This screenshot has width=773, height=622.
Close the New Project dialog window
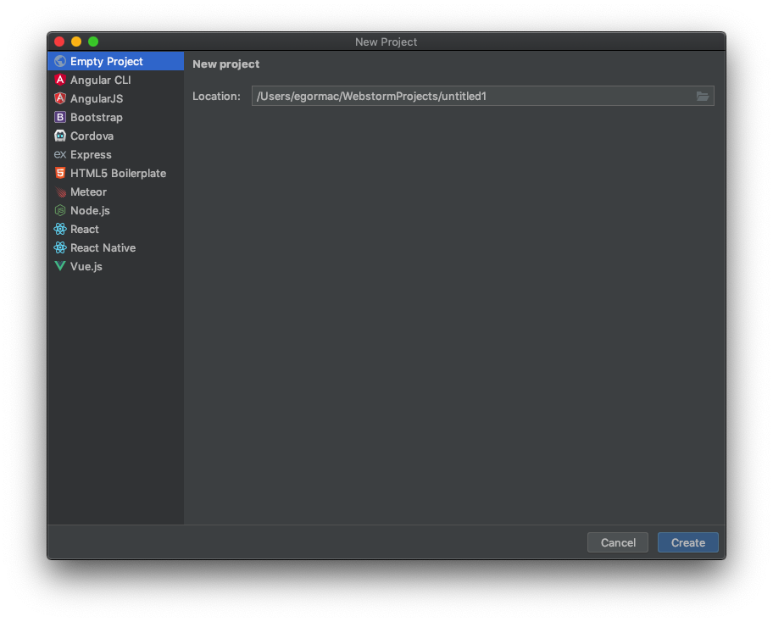(x=59, y=42)
